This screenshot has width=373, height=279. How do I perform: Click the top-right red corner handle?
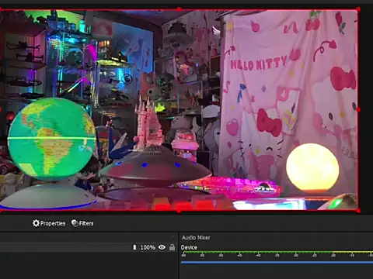point(358,9)
